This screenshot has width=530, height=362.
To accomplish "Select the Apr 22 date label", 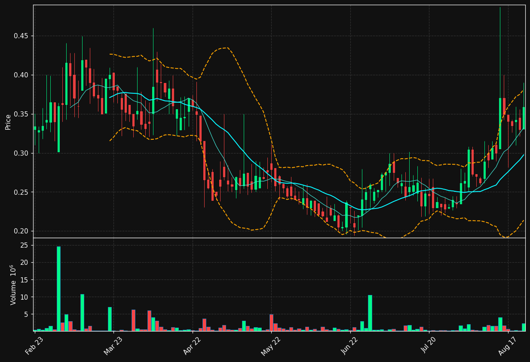I will pyautogui.click(x=192, y=345).
